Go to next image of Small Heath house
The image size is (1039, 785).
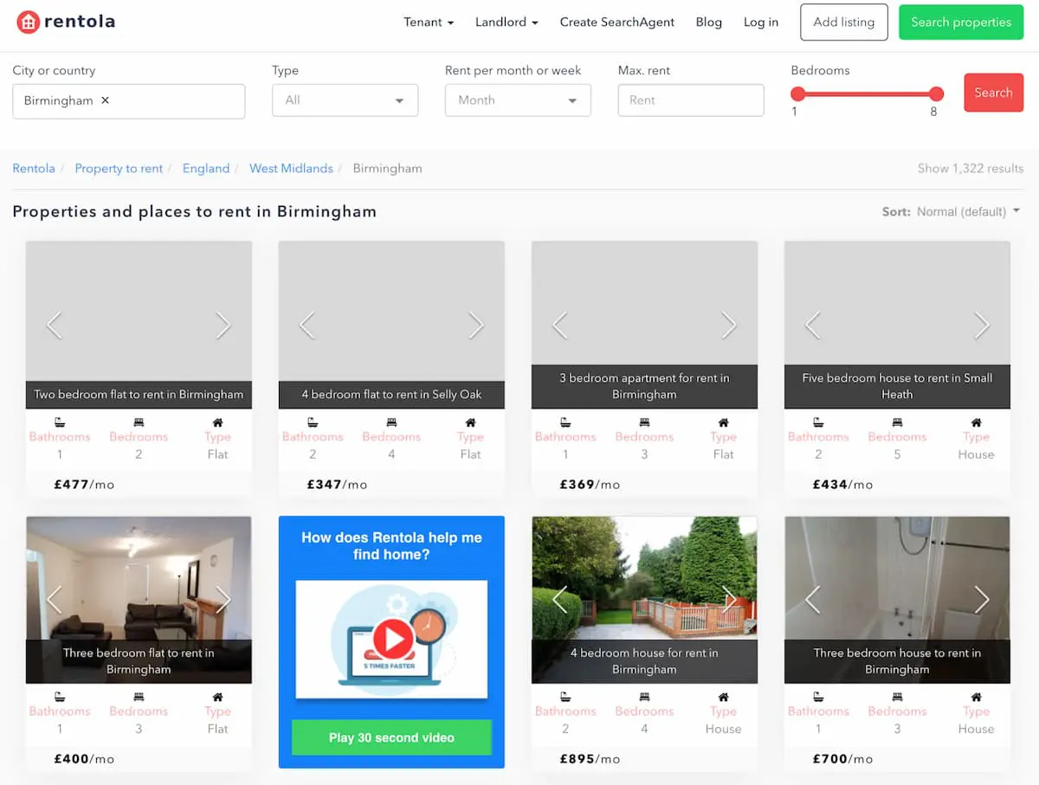[x=981, y=325]
